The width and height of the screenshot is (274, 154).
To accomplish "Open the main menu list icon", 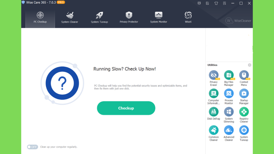I will point(225,3).
